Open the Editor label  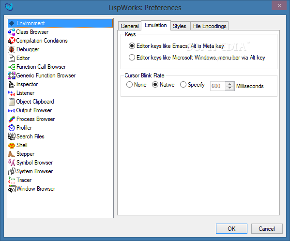tap(23, 58)
